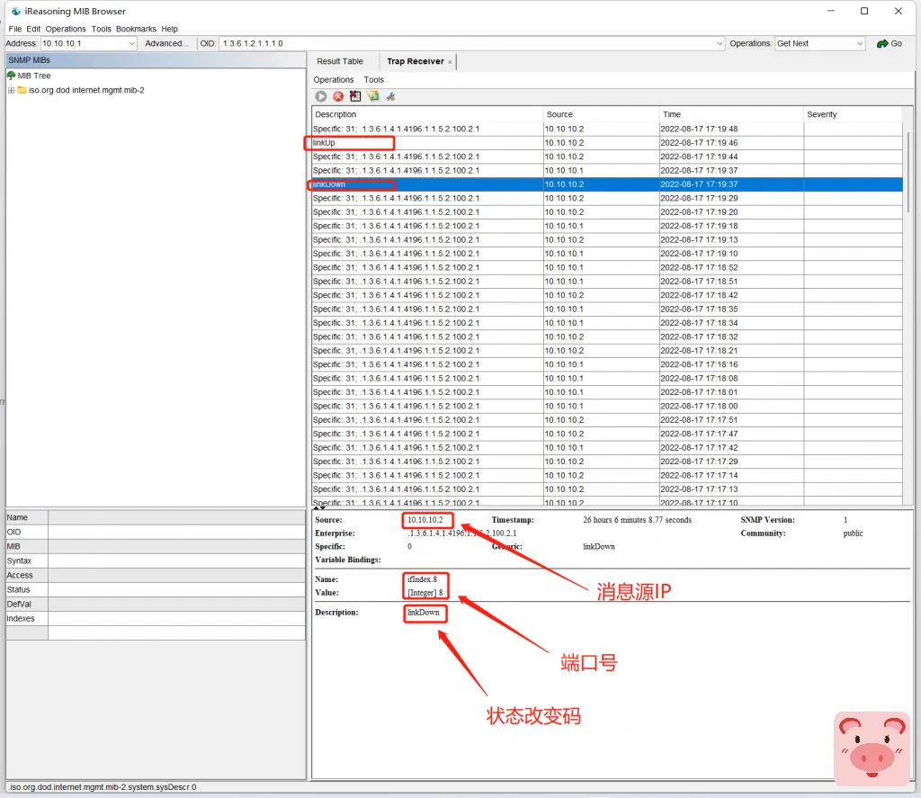Select the trap row timed 17:19:48

pyautogui.click(x=607, y=129)
